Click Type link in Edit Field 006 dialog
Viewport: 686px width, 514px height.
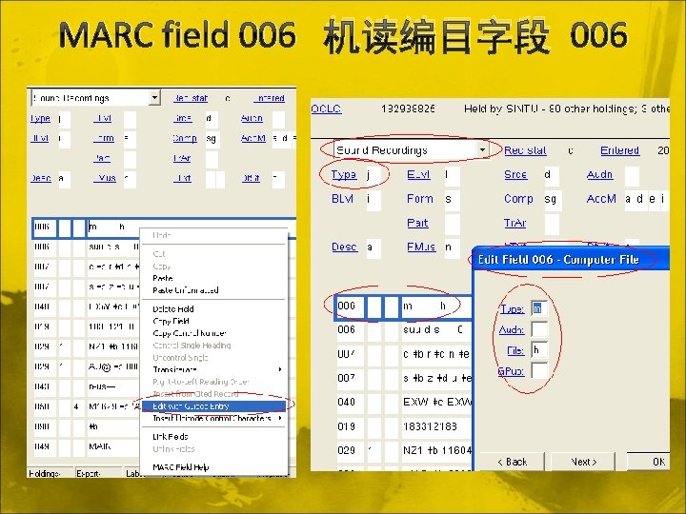pyautogui.click(x=512, y=308)
